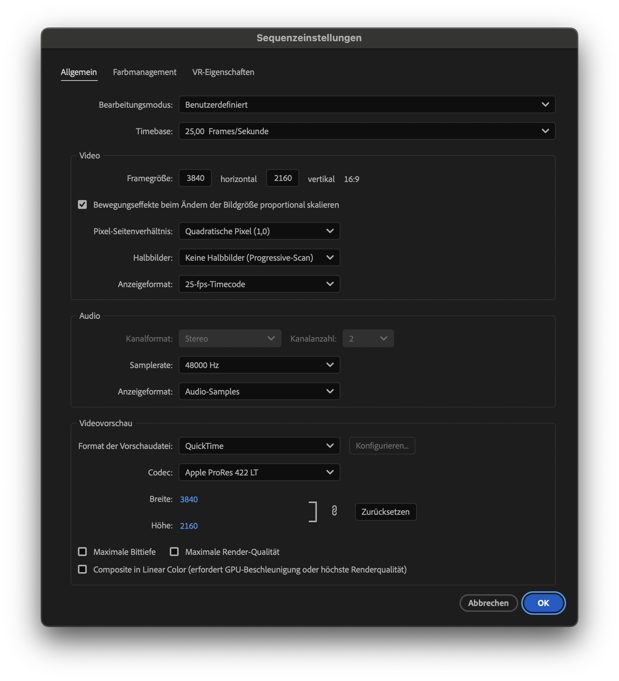Open the Pixel-Seitenverhältnis dropdown
This screenshot has height=681, width=619.
pos(259,231)
